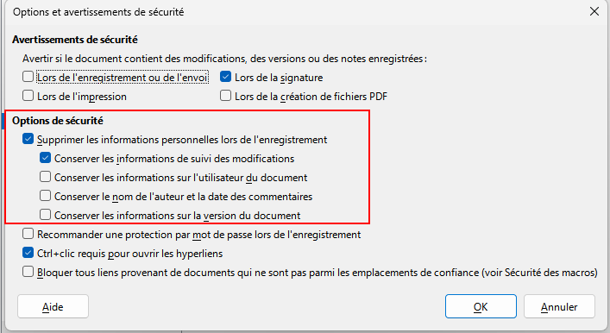Confirm settings with the OK button

481,306
